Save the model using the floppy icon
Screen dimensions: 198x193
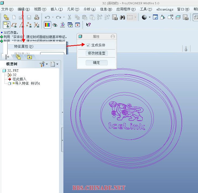click(x=29, y=17)
